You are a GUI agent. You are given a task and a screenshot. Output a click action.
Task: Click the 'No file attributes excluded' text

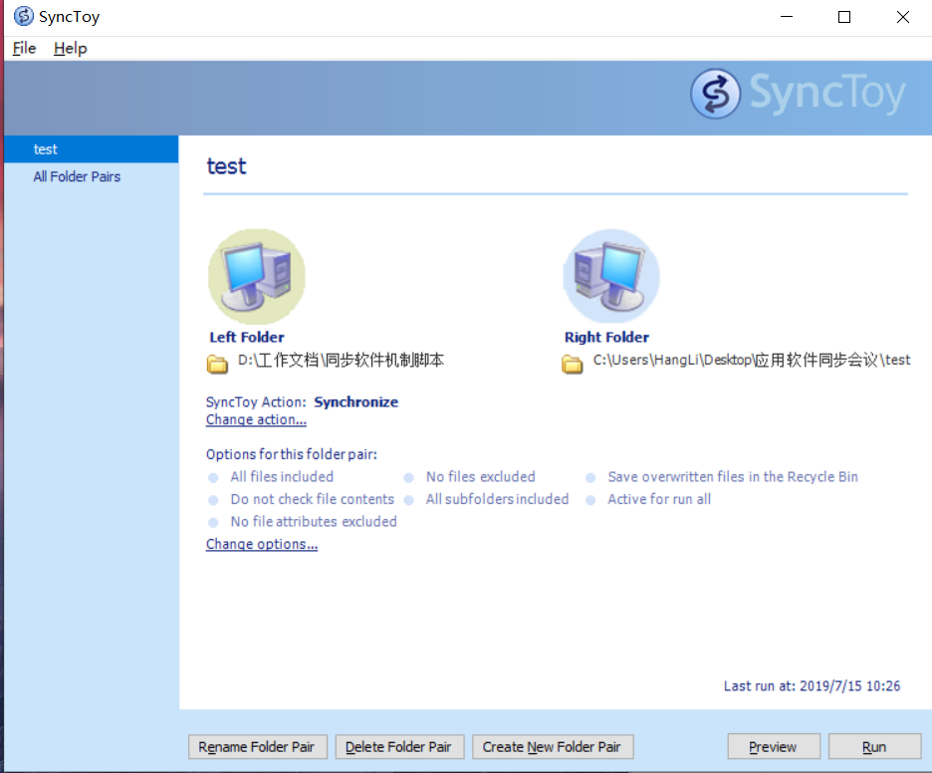click(314, 522)
